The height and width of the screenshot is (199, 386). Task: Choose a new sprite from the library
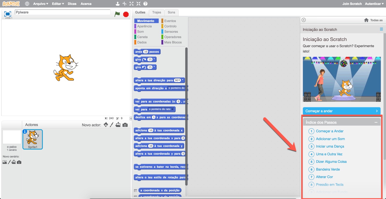pyautogui.click(x=106, y=125)
